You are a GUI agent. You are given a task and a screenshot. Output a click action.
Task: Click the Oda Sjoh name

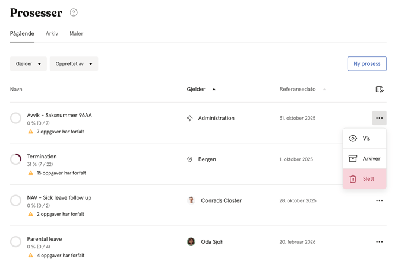tap(212, 242)
